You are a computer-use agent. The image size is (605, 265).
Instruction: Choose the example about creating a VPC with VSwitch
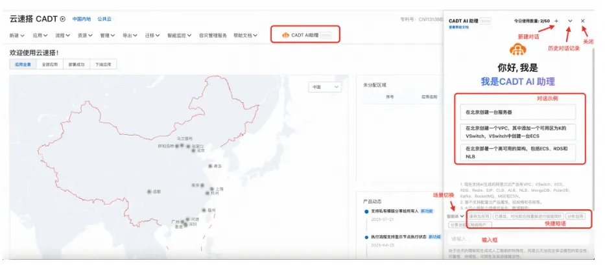(518, 132)
